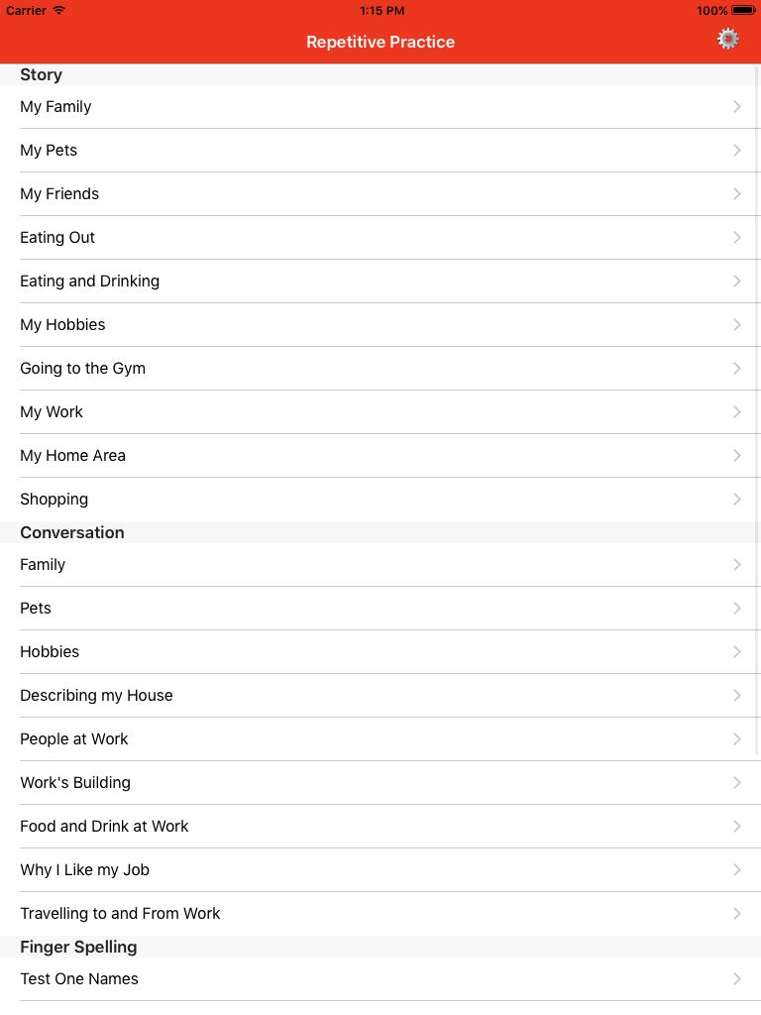Open Travelling to and From Work
761x1015 pixels.
point(380,913)
